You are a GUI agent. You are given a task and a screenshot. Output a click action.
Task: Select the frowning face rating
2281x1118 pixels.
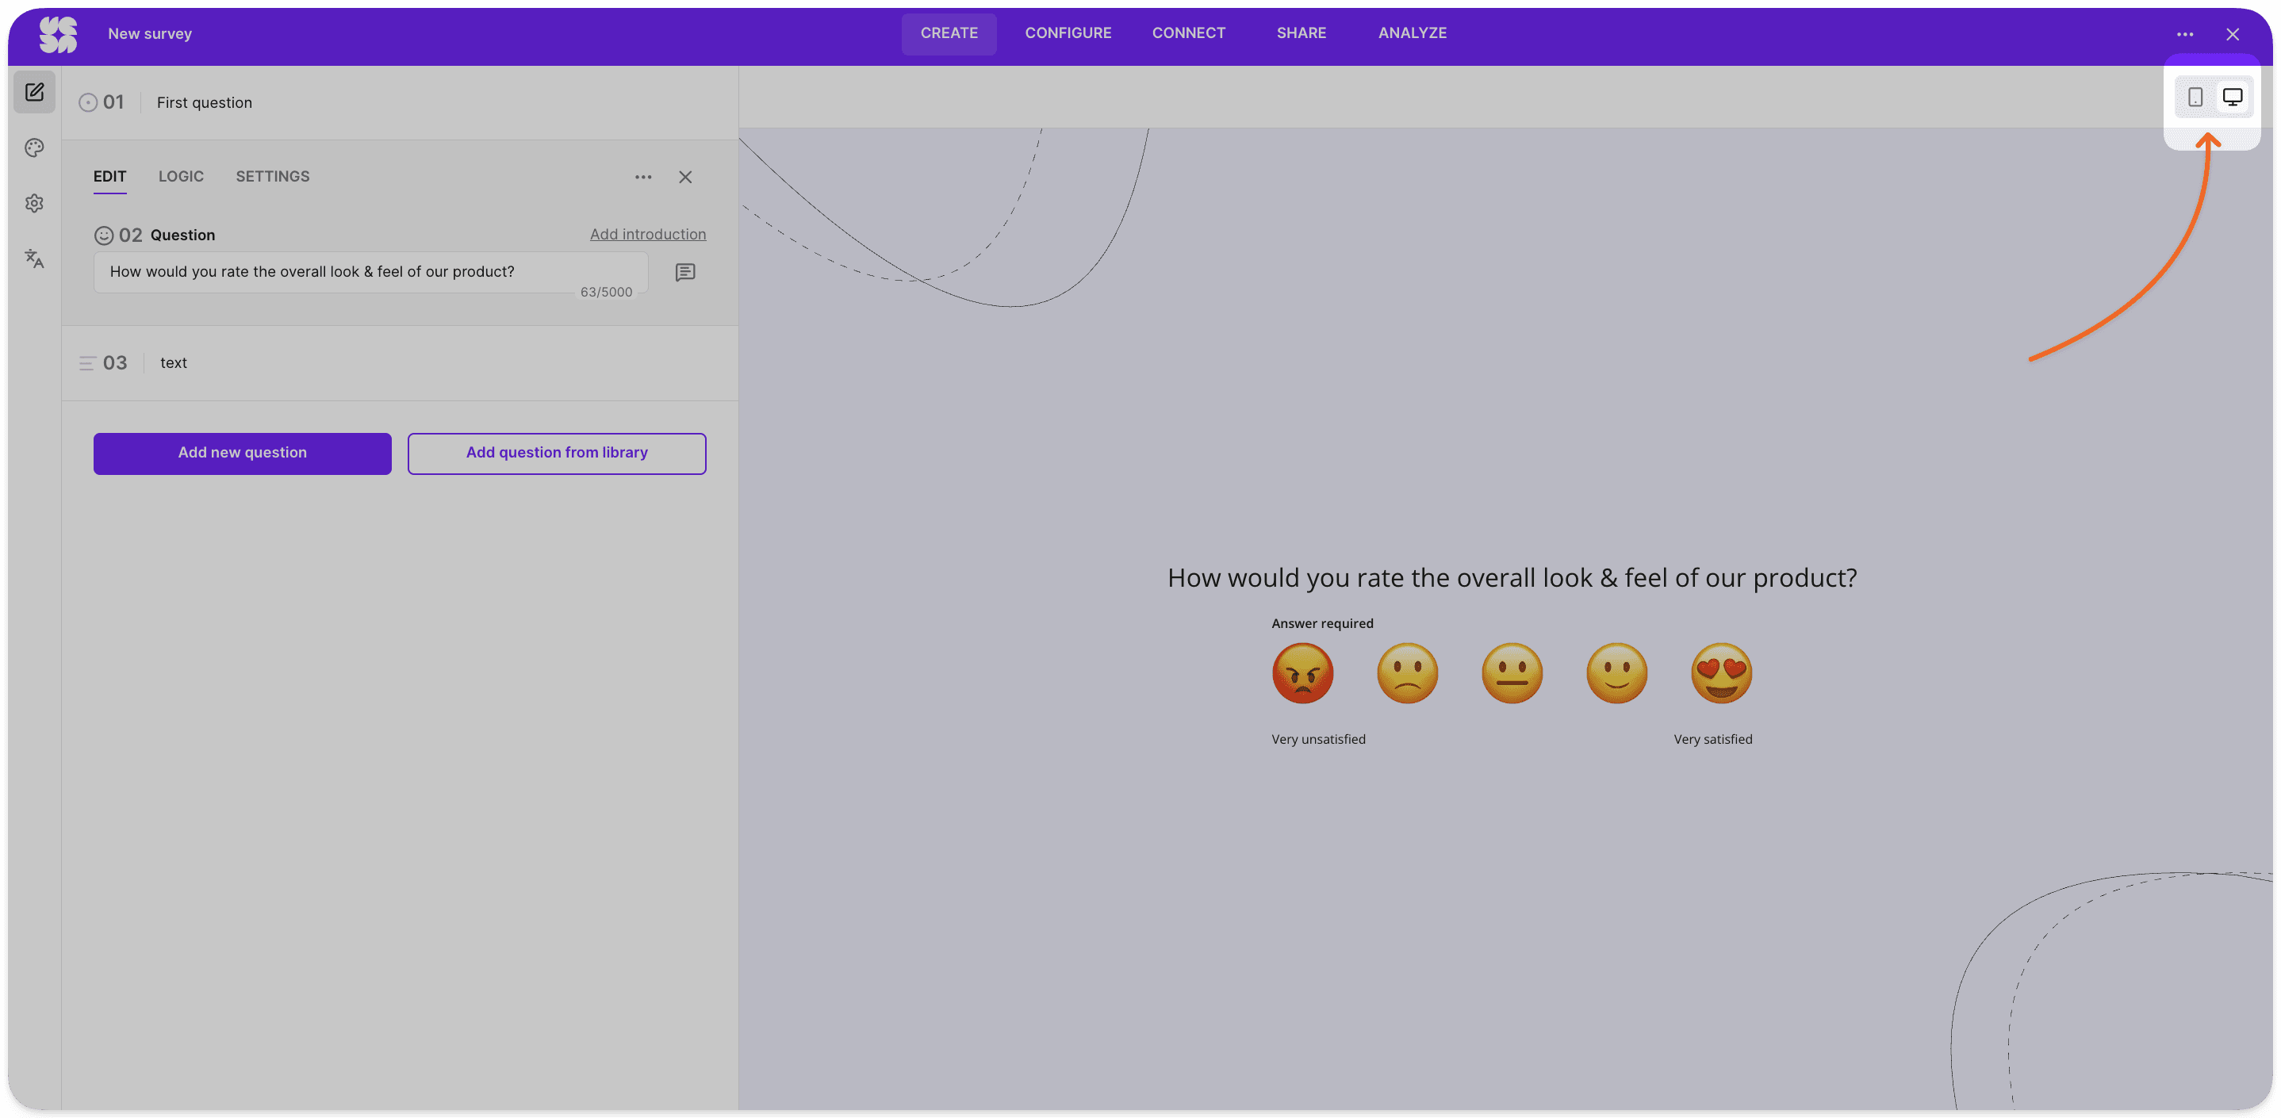pyautogui.click(x=1407, y=672)
